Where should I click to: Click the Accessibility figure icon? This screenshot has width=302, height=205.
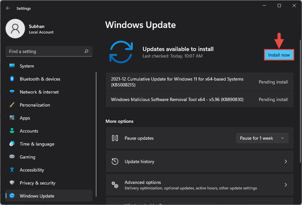(x=12, y=170)
